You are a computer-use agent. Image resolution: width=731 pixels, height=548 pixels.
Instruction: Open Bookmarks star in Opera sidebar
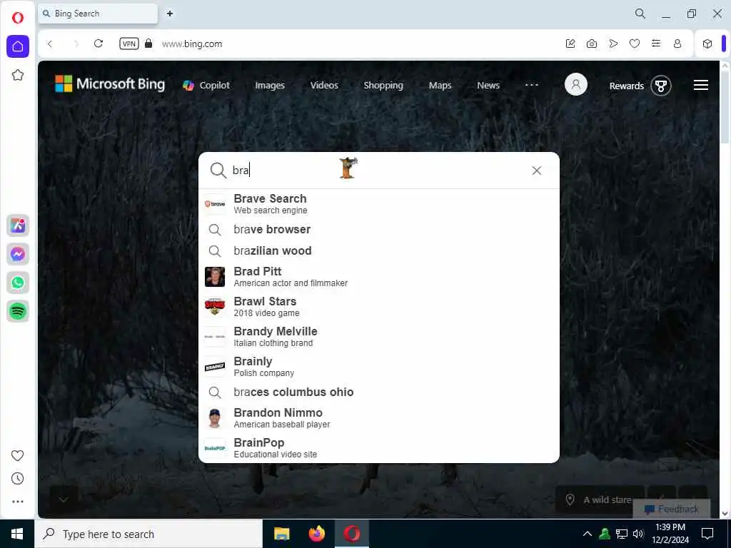tap(18, 75)
